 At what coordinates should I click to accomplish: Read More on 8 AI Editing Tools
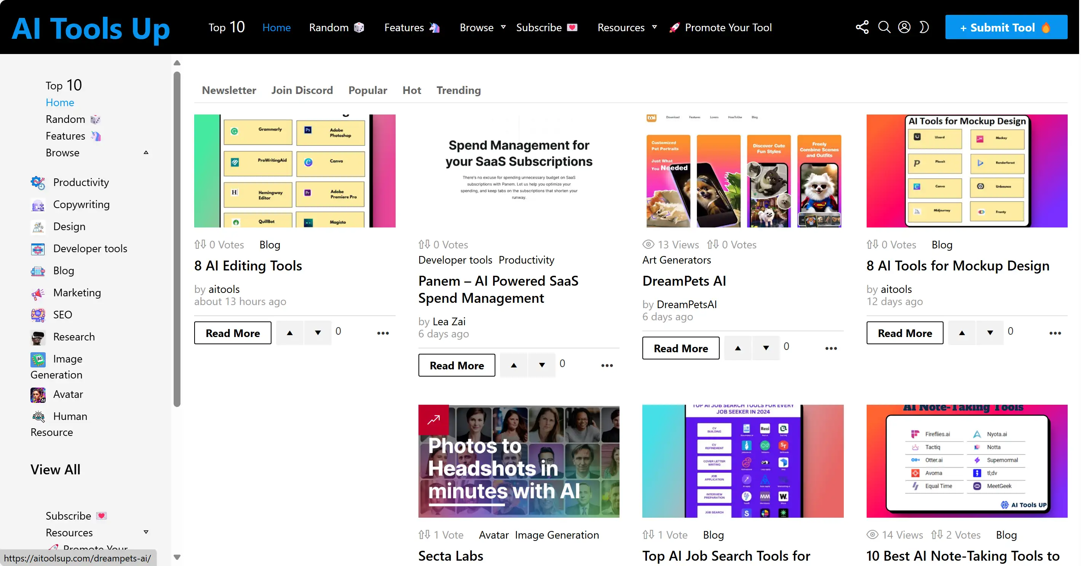point(233,333)
